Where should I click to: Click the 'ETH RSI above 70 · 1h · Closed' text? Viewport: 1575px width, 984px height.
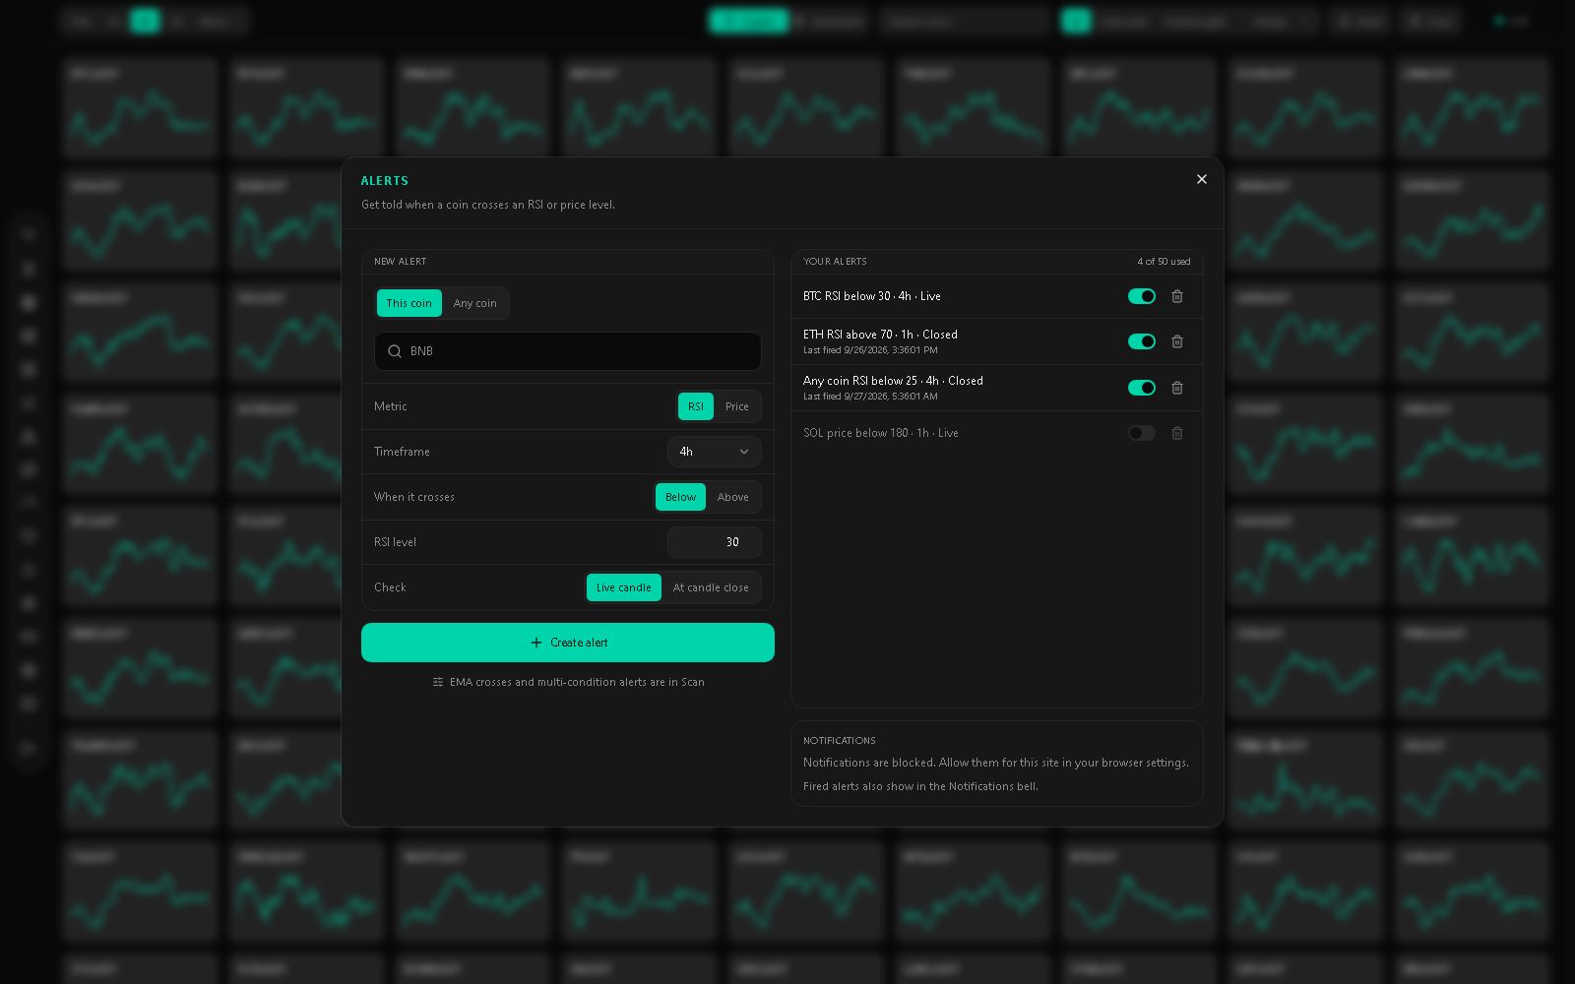880,335
